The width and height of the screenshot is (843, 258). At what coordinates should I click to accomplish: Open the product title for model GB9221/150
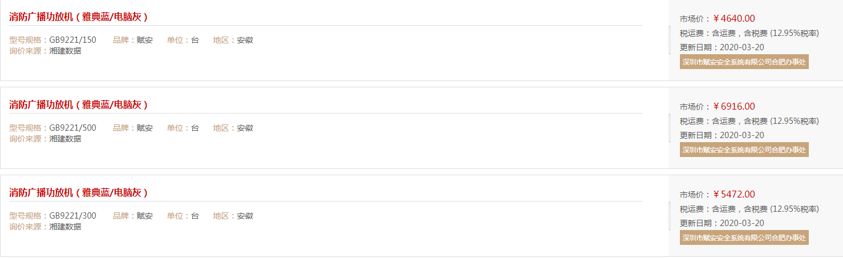pyautogui.click(x=79, y=17)
